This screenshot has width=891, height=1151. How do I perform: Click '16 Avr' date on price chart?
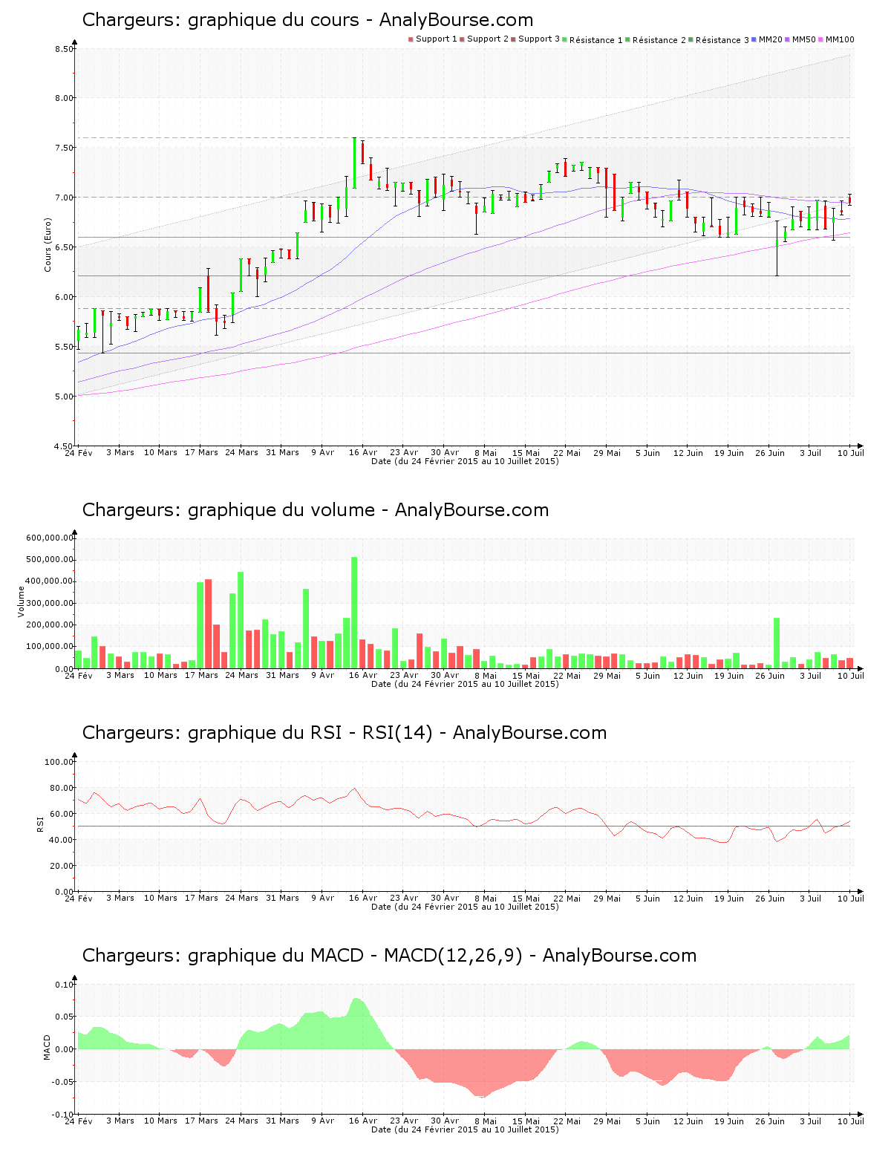point(363,452)
